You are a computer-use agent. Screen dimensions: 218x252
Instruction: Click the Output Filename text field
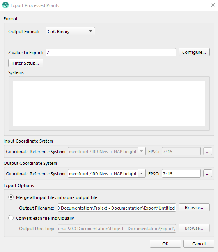click(117, 208)
